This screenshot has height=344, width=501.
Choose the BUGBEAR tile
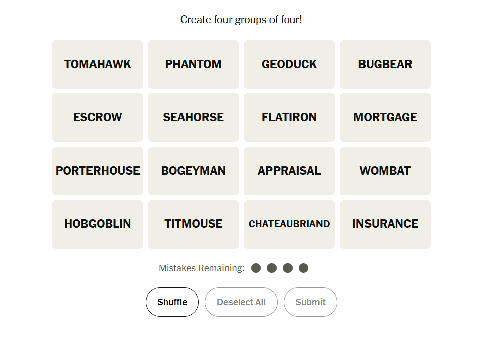[385, 65]
